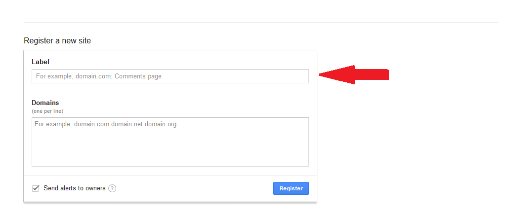Click the "Domains" field heading
Screen dimensions: 506x212
point(45,103)
